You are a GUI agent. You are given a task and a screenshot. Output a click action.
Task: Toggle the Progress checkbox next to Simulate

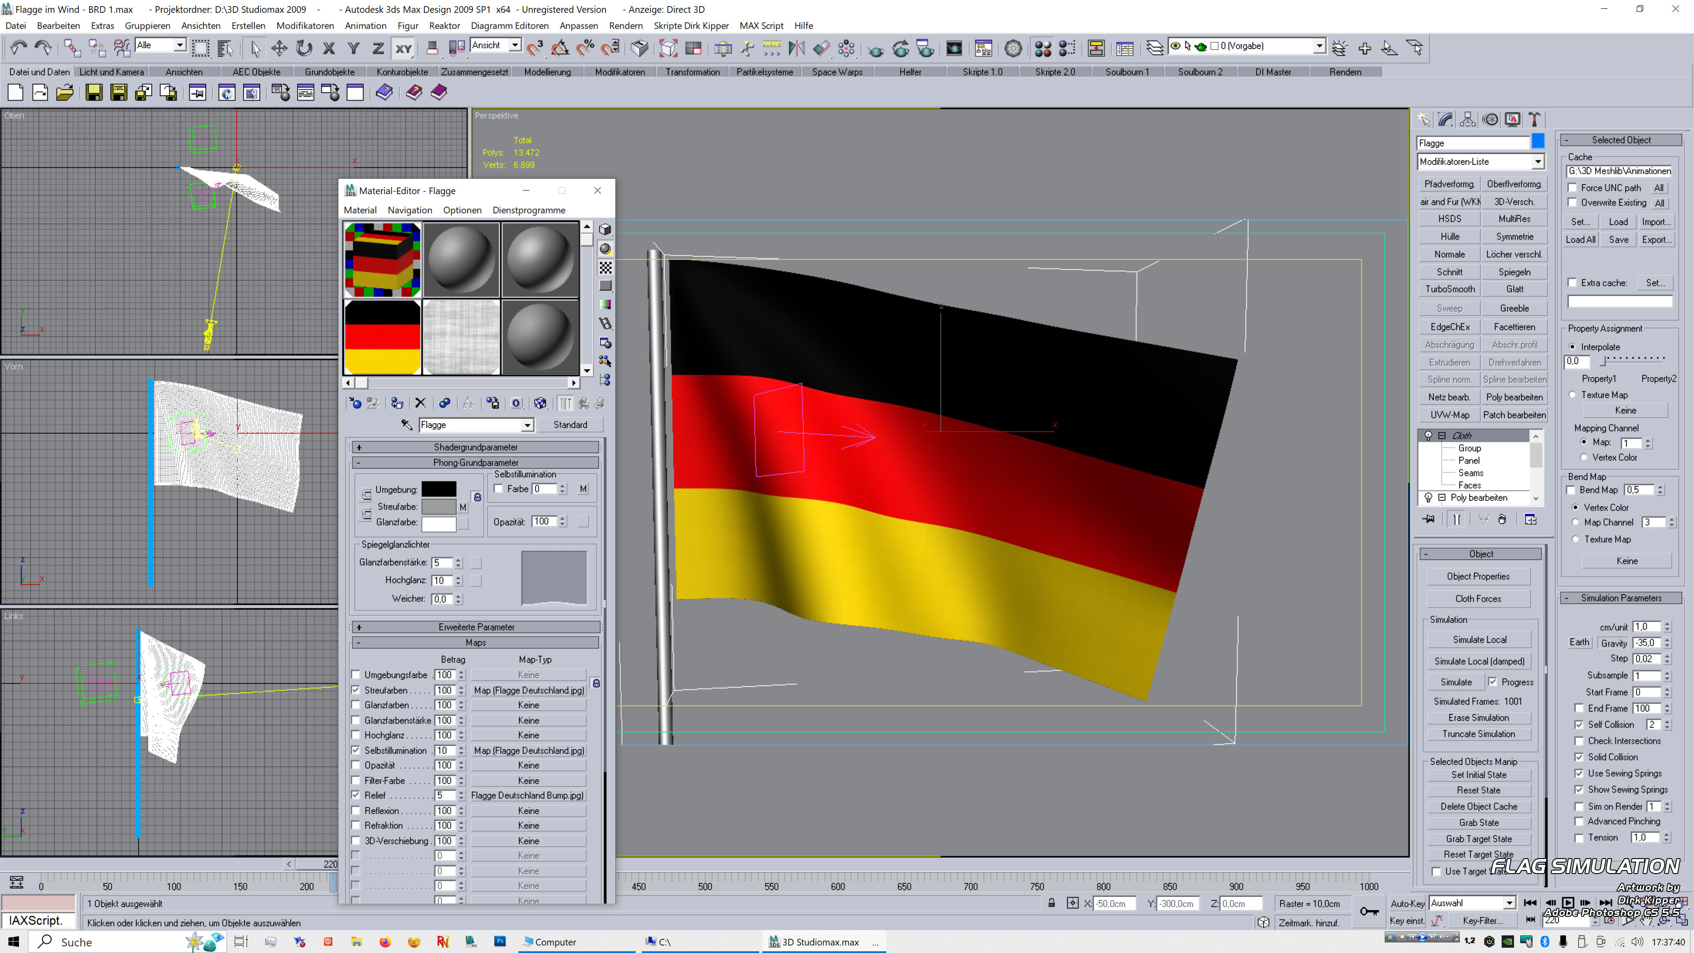coord(1493,682)
